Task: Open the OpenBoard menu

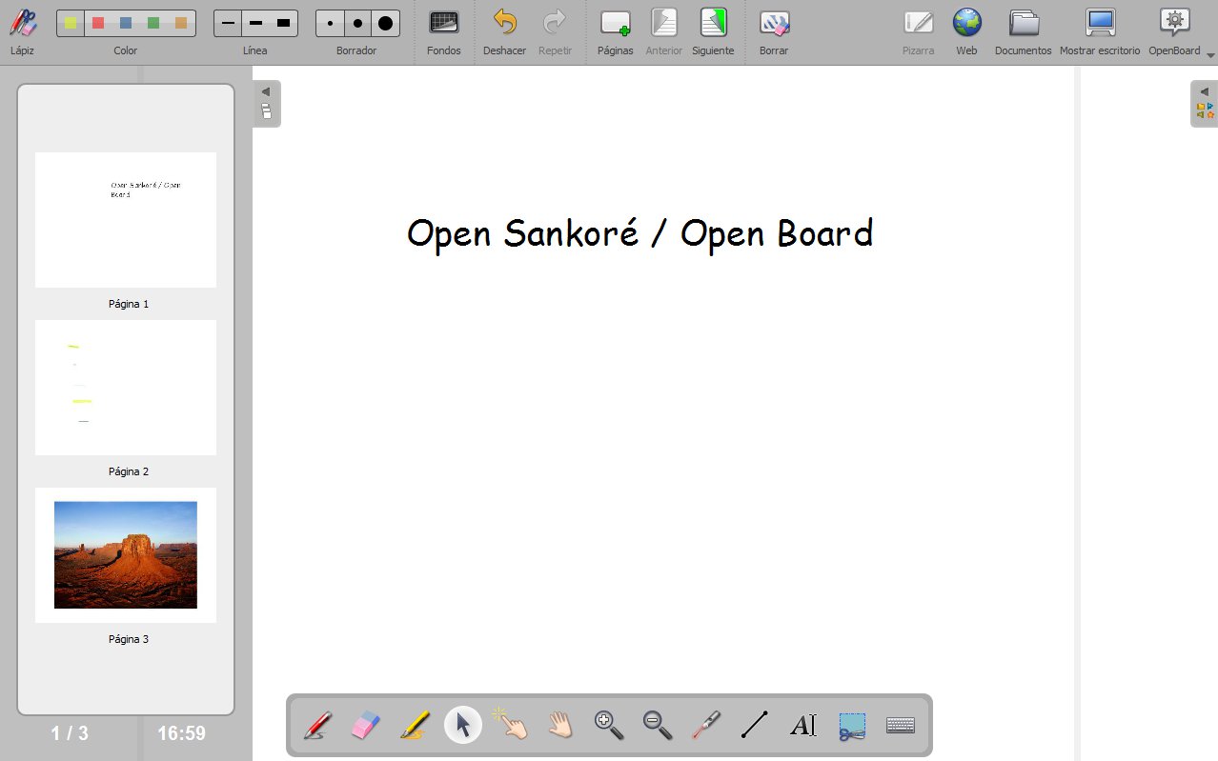Action: (1175, 31)
